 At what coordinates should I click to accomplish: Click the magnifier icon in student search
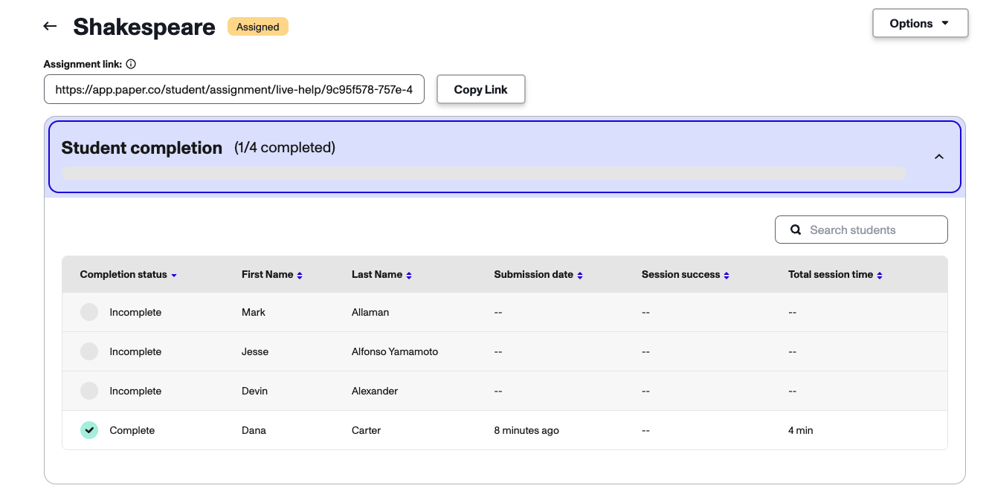795,230
